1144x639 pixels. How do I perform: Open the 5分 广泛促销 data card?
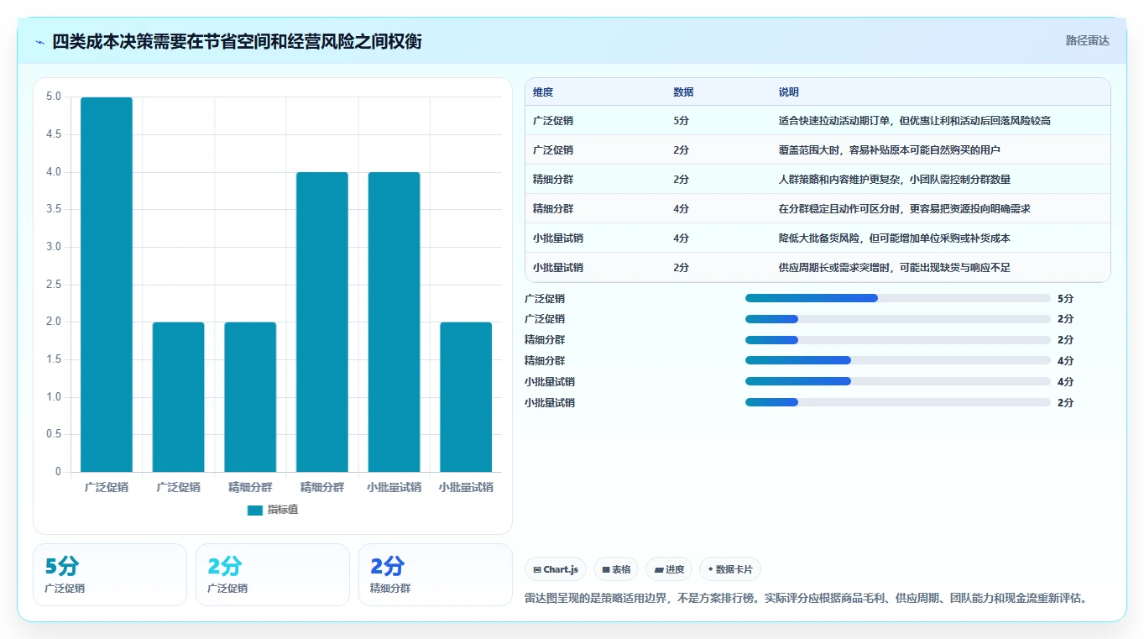point(110,574)
